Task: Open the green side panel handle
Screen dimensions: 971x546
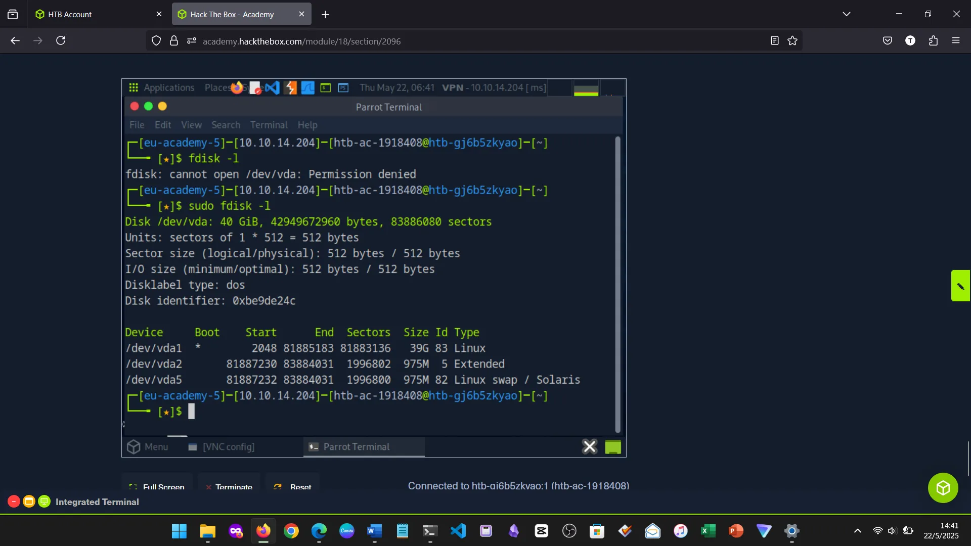Action: click(x=960, y=286)
